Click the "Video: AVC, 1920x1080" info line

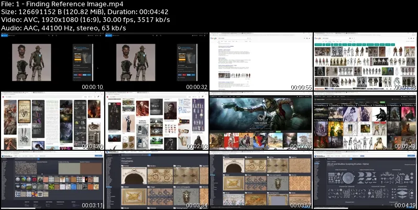click(85, 20)
